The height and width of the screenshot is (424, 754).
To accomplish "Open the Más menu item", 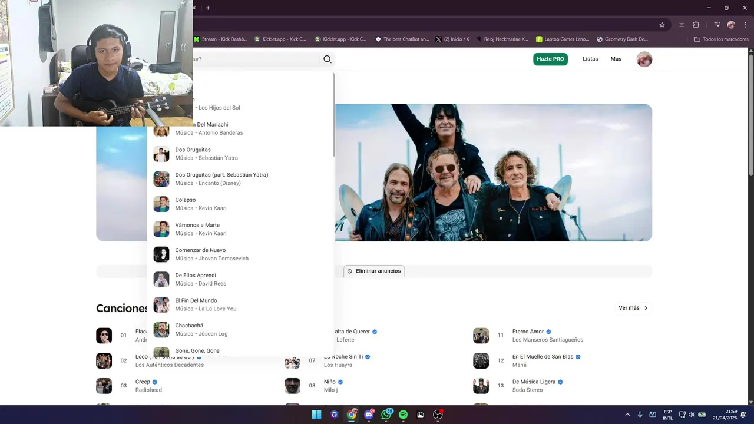I will click(616, 59).
